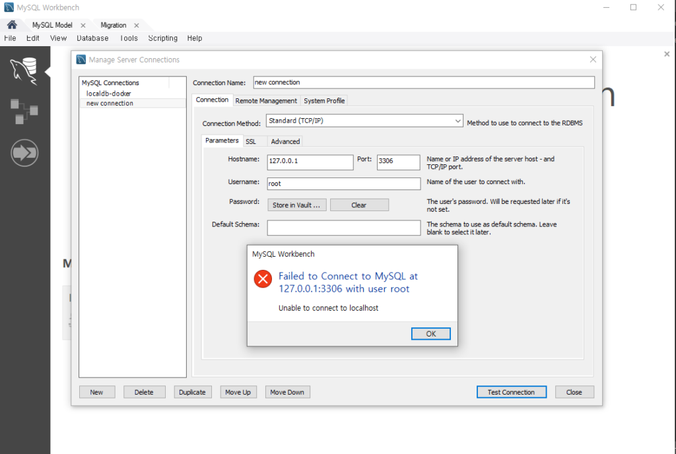Close the Migration tab
Image resolution: width=676 pixels, height=454 pixels.
click(137, 26)
